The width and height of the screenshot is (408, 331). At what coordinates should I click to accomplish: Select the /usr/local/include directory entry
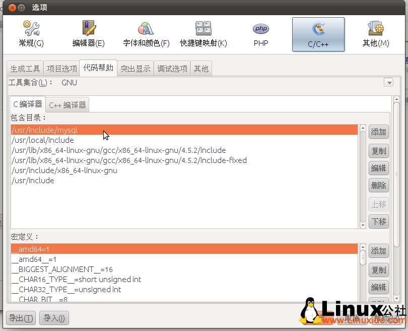[x=43, y=140]
